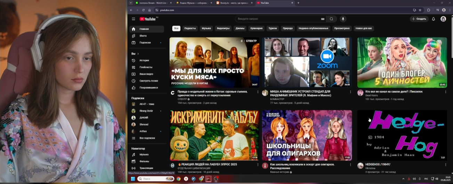The width and height of the screenshot is (453, 184).
Task: Open Подписки in the sidebar
Action: 147,43
